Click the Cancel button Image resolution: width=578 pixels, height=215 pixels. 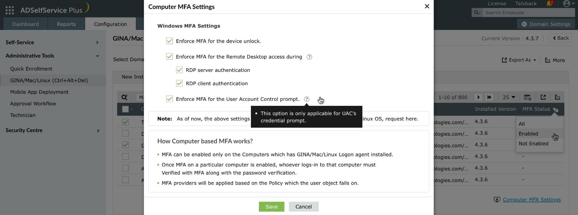click(x=303, y=207)
